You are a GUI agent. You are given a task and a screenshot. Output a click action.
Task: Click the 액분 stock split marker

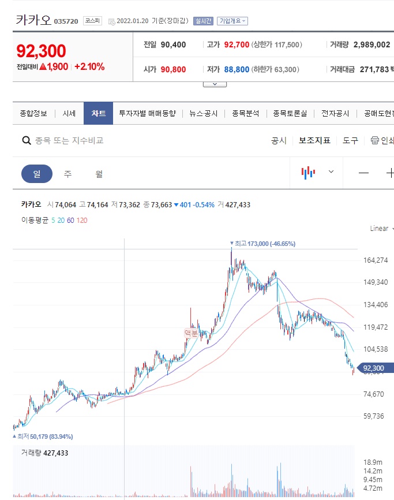(x=191, y=333)
